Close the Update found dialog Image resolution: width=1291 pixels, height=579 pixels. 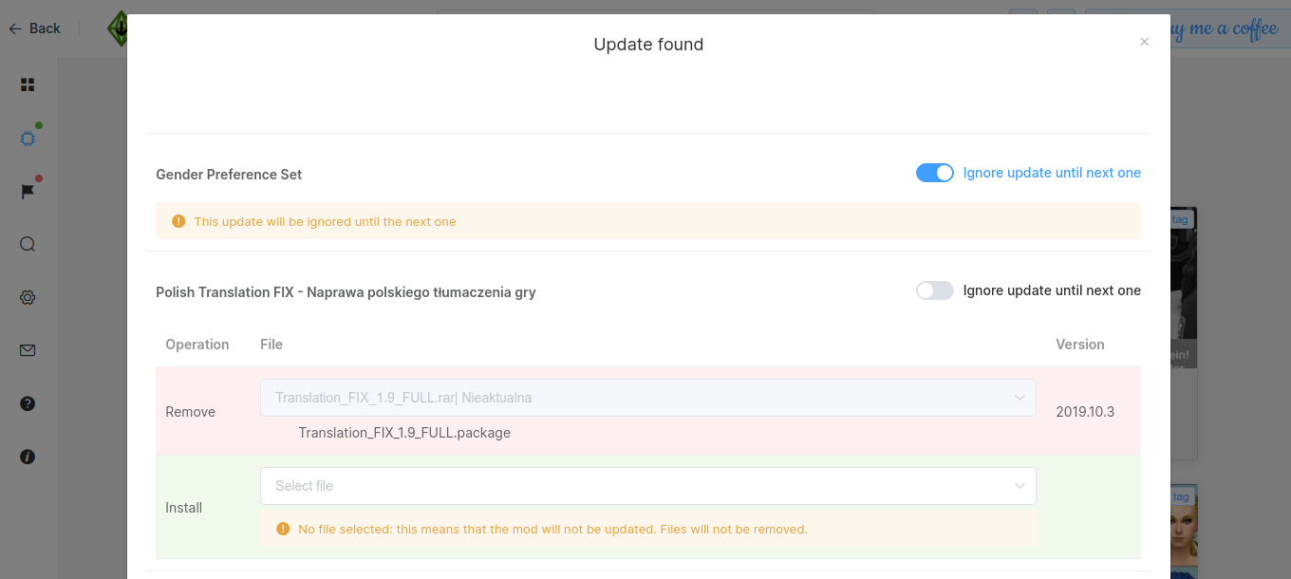pos(1144,42)
